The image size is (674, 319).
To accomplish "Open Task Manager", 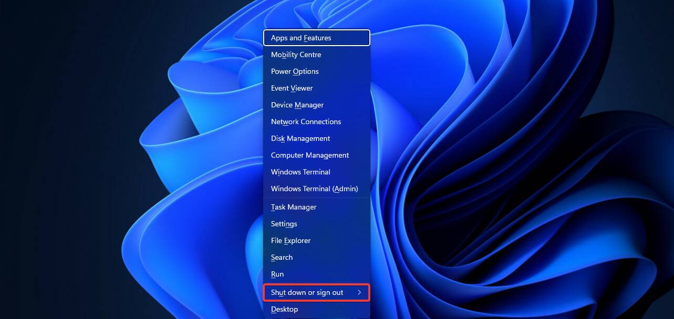I will pyautogui.click(x=293, y=207).
